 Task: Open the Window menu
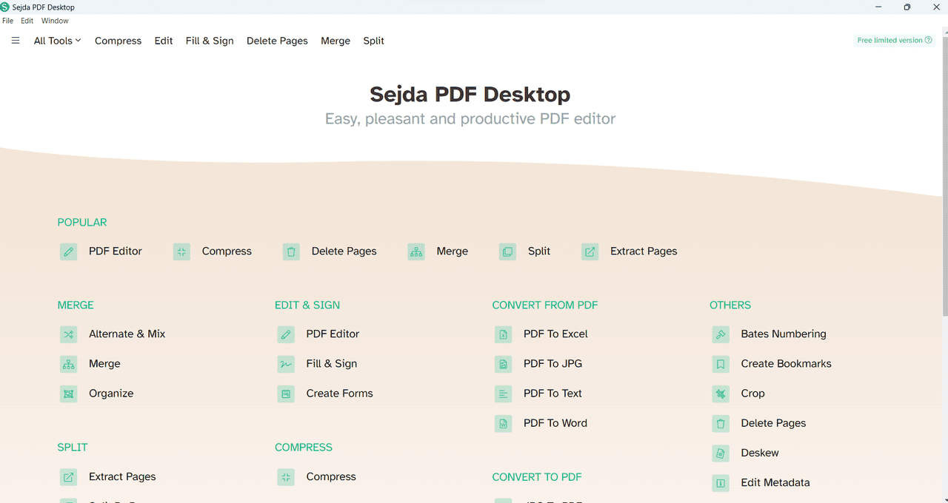(55, 21)
